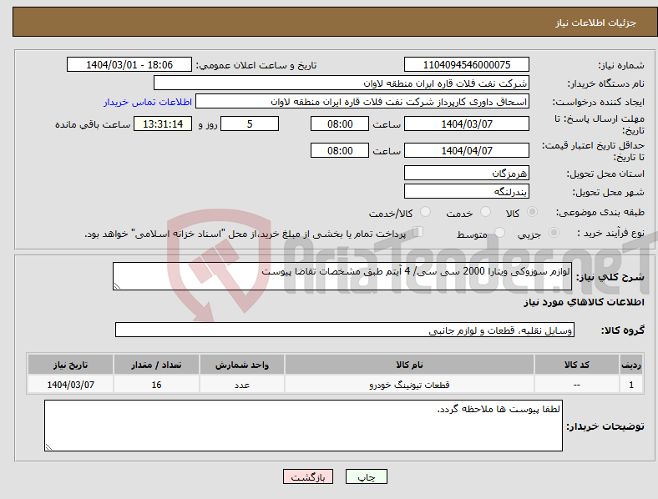Click the response deadline 08:00 time field
Screen dimensions: 658x499
click(340, 123)
